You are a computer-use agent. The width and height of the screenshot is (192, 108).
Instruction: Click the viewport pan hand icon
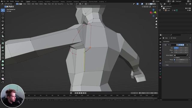156,21
